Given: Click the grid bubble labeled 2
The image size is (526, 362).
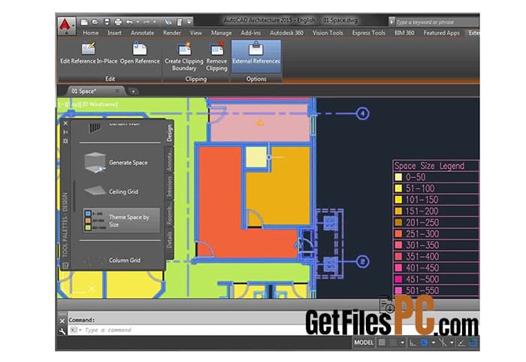Looking at the screenshot, I should click(362, 261).
